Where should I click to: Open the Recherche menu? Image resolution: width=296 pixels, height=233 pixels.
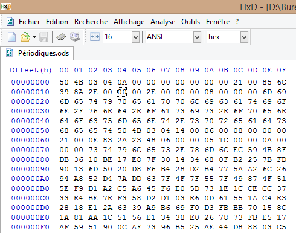tap(91, 22)
